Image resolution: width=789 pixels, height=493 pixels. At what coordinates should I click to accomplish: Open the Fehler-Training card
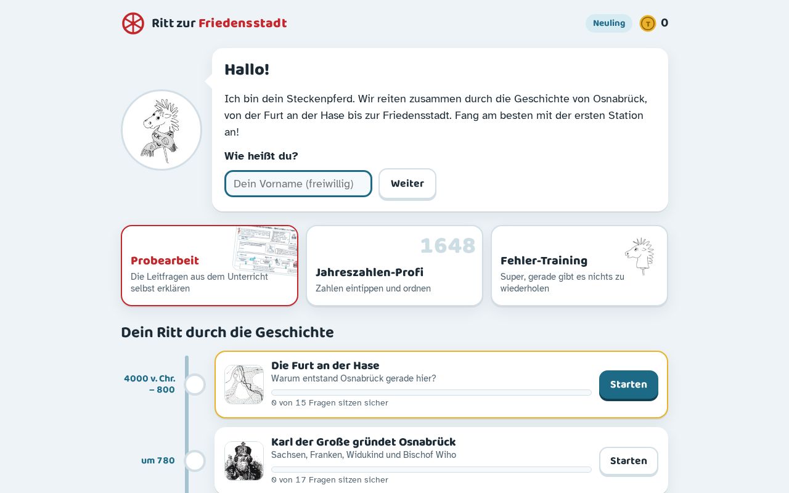(579, 266)
